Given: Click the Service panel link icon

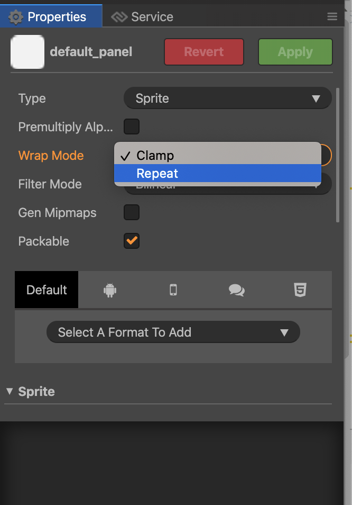Looking at the screenshot, I should (119, 17).
